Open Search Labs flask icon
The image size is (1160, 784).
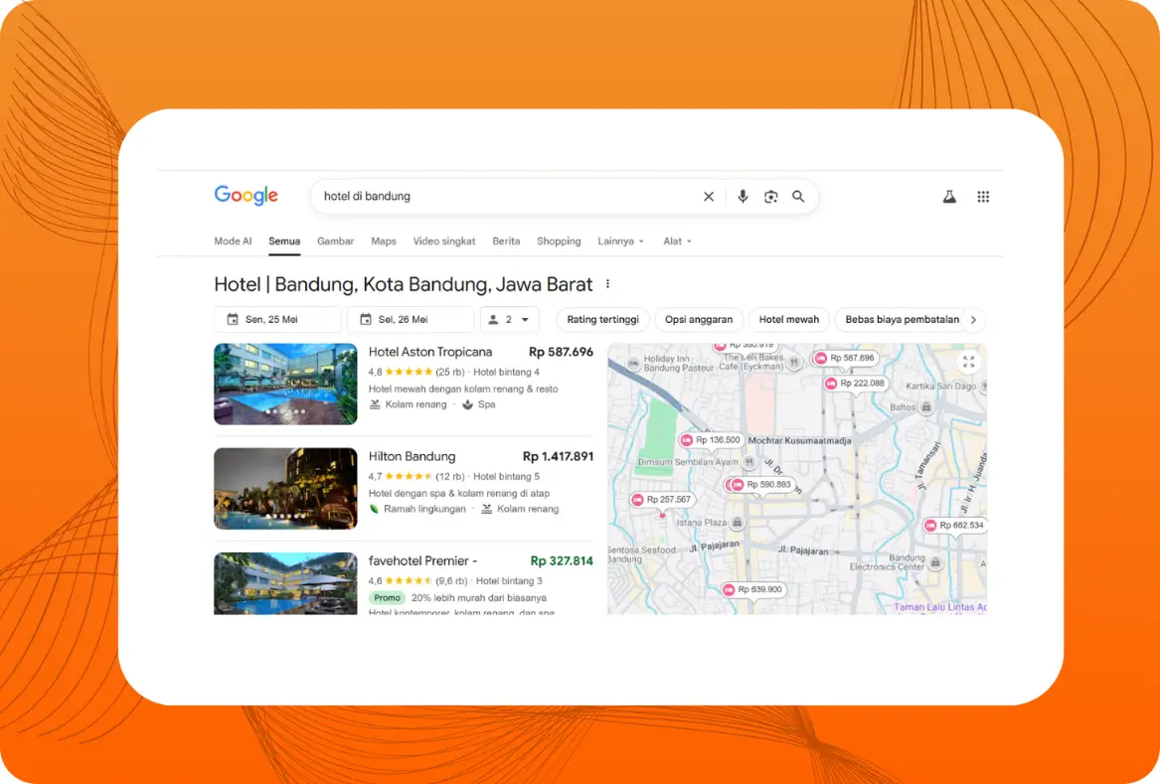949,197
